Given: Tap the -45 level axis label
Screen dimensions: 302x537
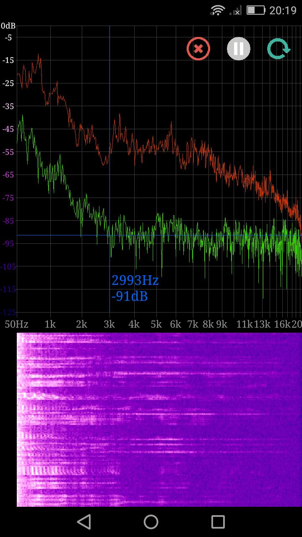Looking at the screenshot, I should coord(8,129).
